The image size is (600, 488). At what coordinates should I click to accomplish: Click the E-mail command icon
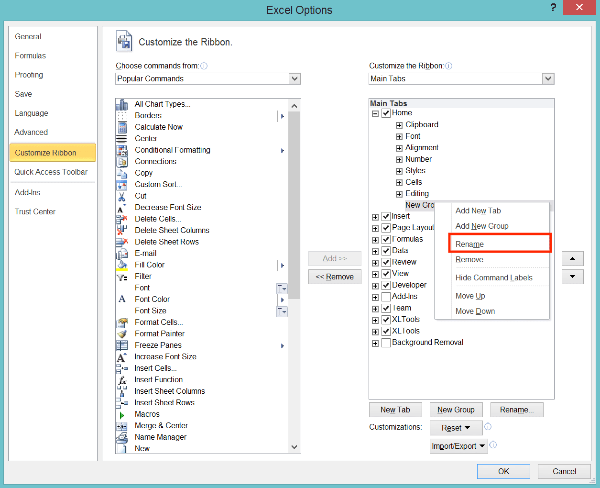click(122, 254)
